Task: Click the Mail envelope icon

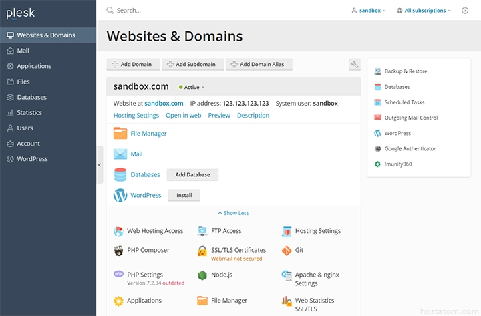Action: click(x=120, y=154)
